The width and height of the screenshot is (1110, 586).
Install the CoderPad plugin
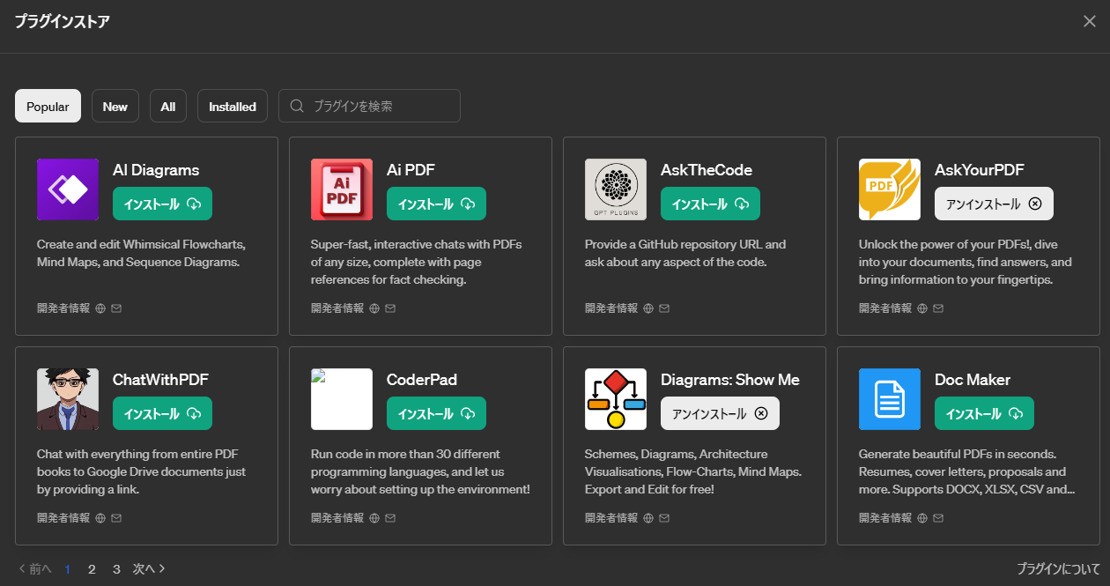point(436,413)
